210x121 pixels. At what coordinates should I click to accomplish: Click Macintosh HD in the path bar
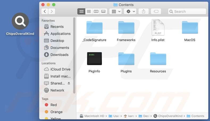(x=92, y=116)
